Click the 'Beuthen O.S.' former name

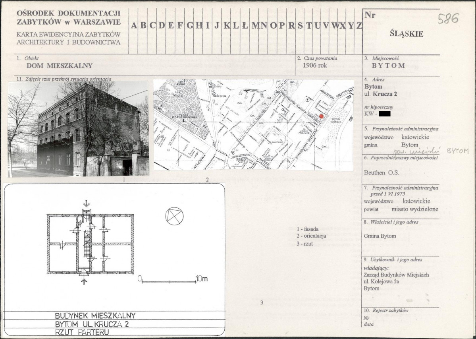click(x=381, y=173)
